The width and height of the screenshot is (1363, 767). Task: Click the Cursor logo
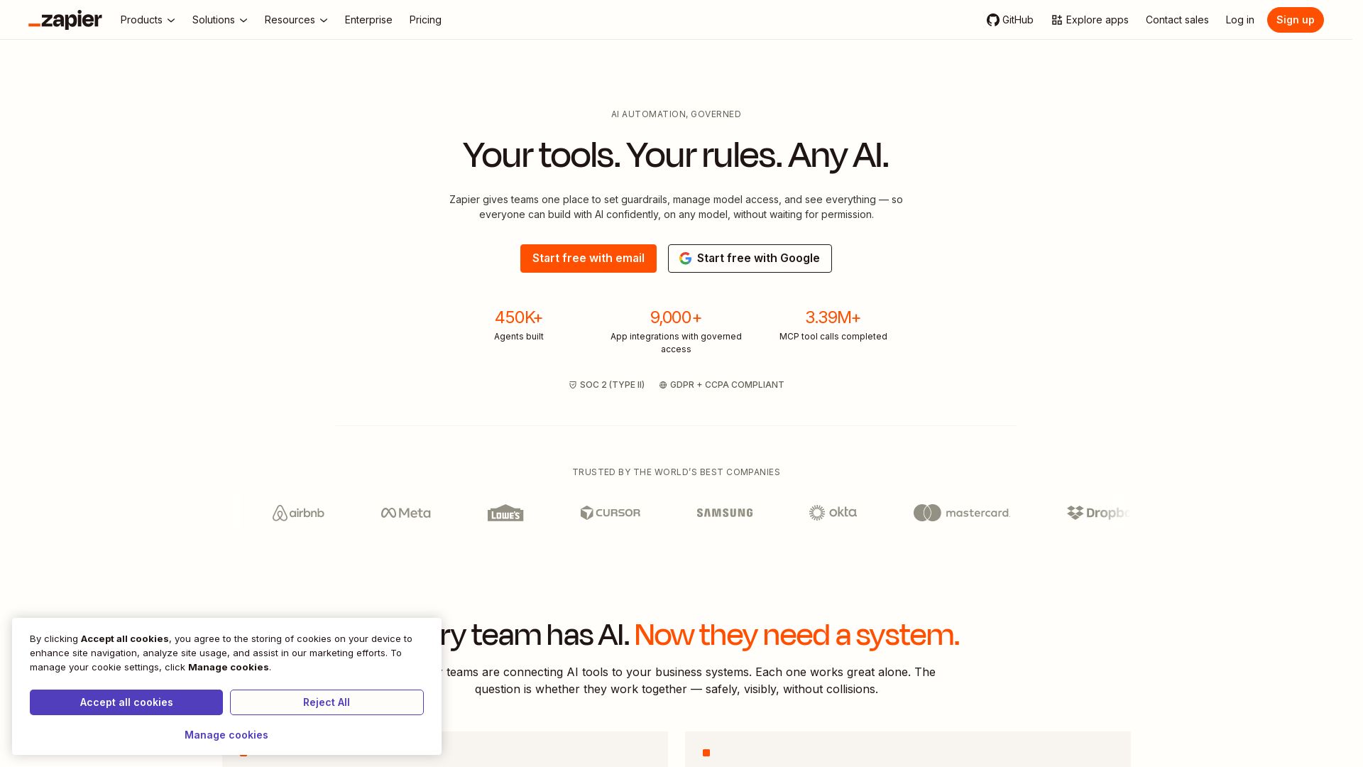coord(611,513)
